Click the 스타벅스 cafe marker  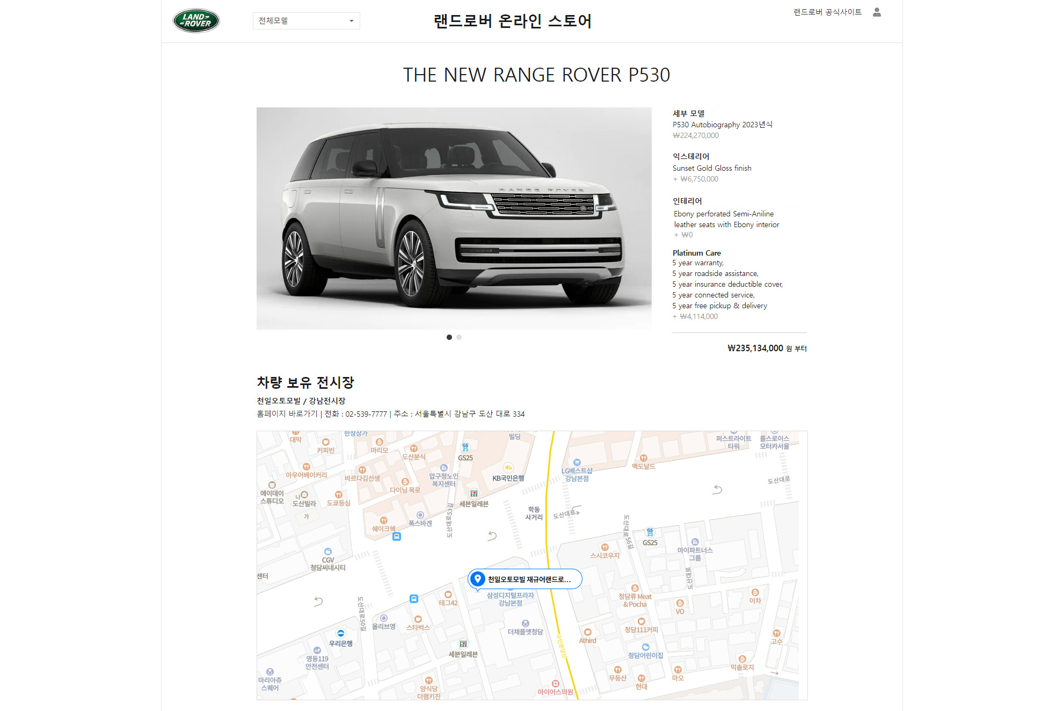418,619
